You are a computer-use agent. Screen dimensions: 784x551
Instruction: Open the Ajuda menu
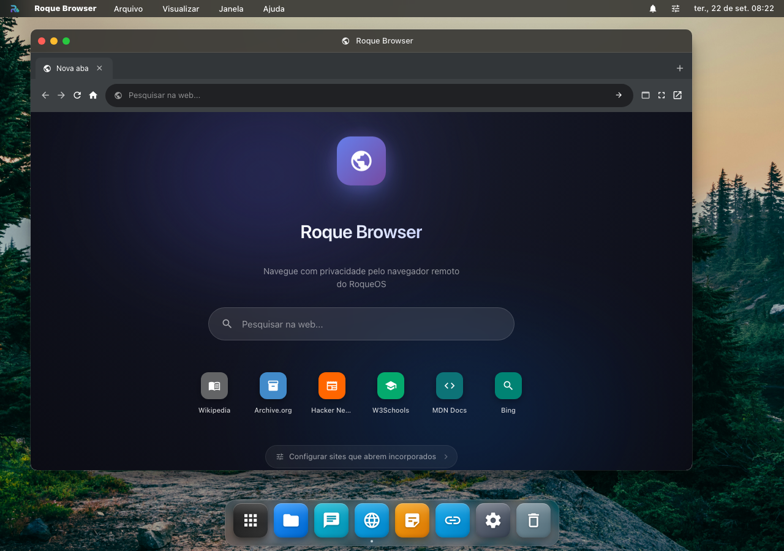tap(274, 9)
